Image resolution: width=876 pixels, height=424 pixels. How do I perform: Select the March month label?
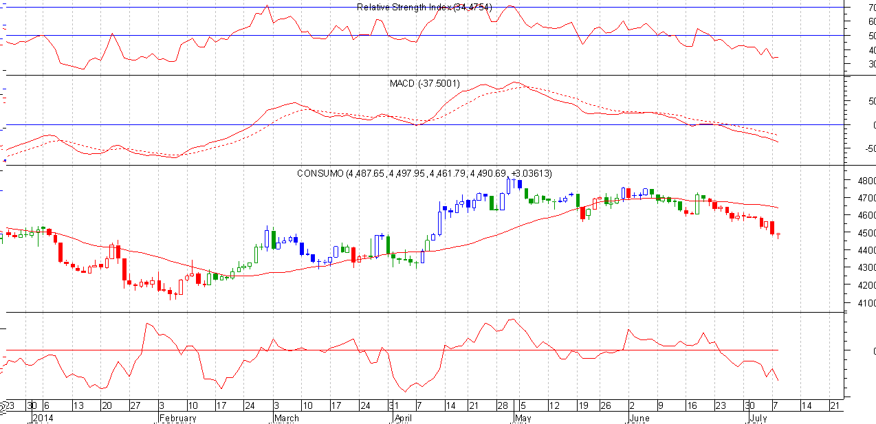(x=287, y=418)
